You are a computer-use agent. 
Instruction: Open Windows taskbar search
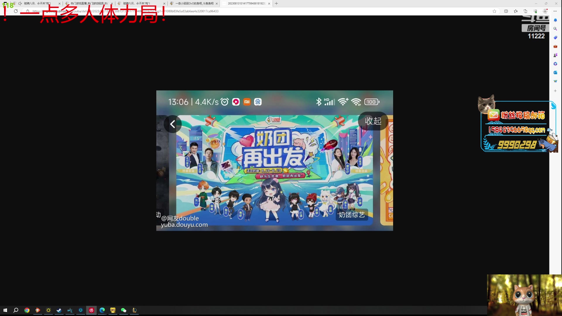pyautogui.click(x=16, y=310)
